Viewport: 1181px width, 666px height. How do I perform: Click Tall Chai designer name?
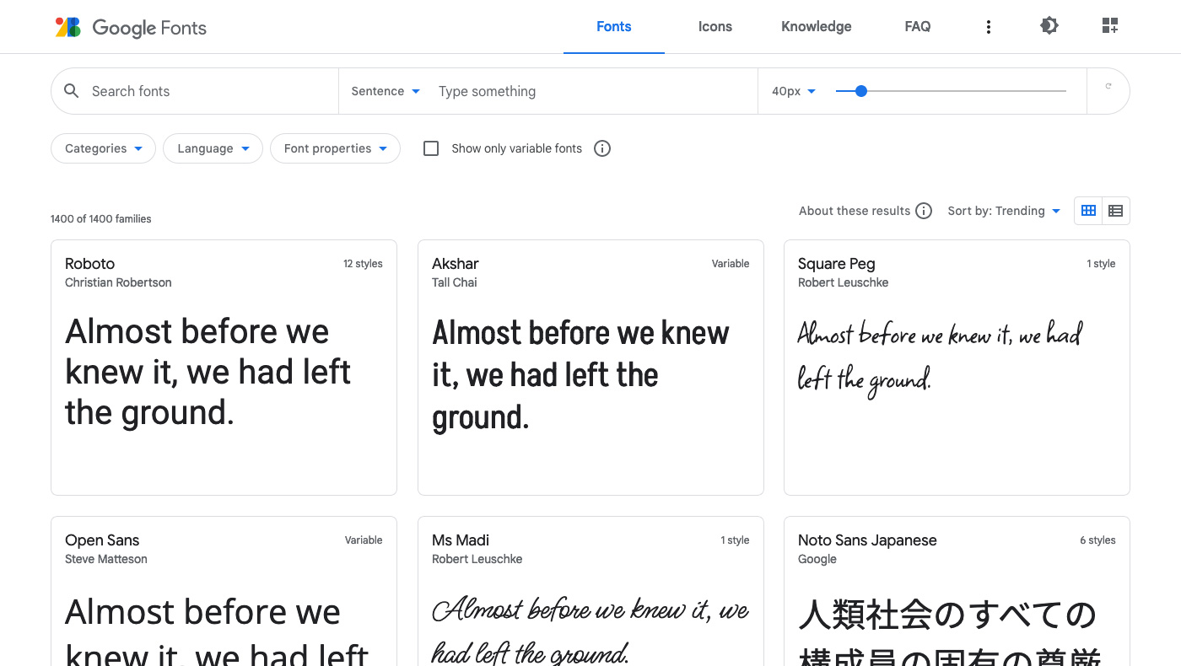455,282
